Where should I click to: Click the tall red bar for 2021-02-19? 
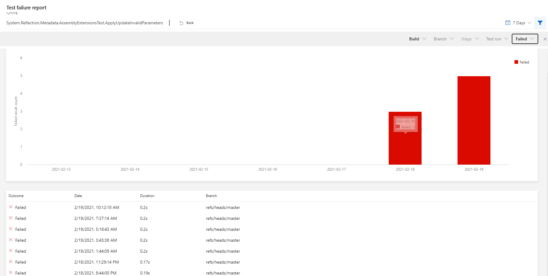[x=474, y=120]
